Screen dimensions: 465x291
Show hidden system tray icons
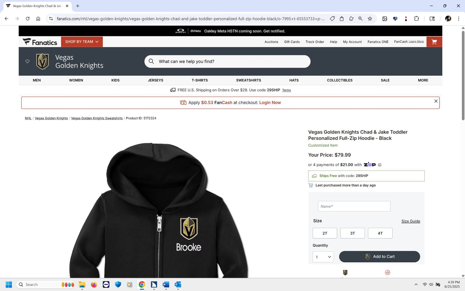tap(416, 285)
